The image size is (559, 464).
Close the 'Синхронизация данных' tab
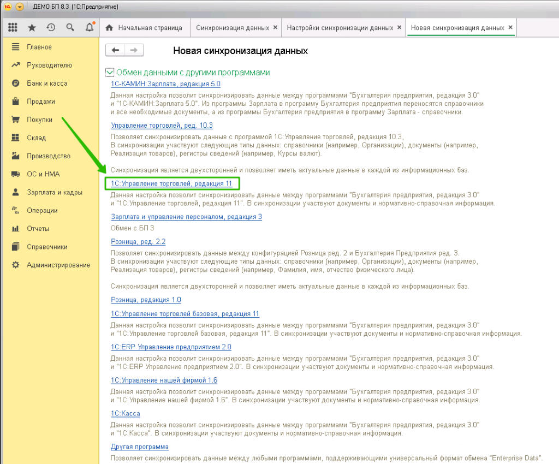pos(275,27)
